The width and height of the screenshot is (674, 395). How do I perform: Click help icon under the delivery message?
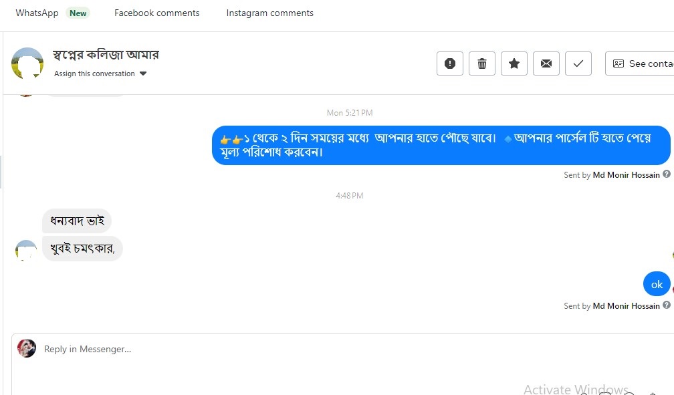click(x=667, y=174)
